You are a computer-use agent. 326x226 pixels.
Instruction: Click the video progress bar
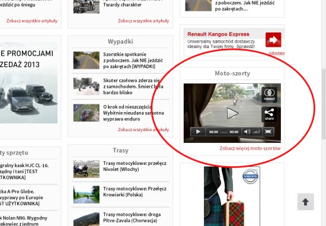click(223, 132)
